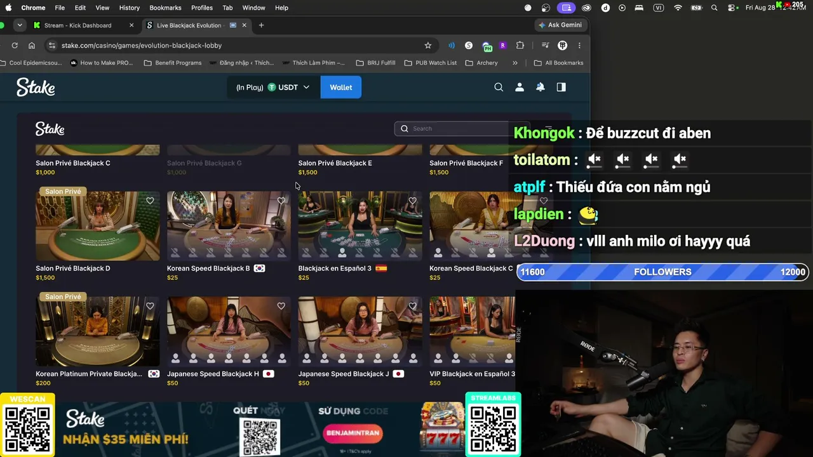Image resolution: width=813 pixels, height=457 pixels.
Task: Favorite Japanese Speed Blackjack J with heart
Action: 413,306
